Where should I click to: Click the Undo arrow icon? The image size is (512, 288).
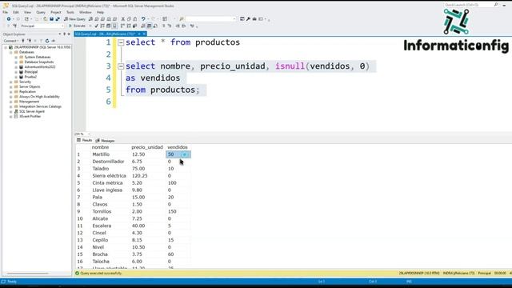(143, 19)
